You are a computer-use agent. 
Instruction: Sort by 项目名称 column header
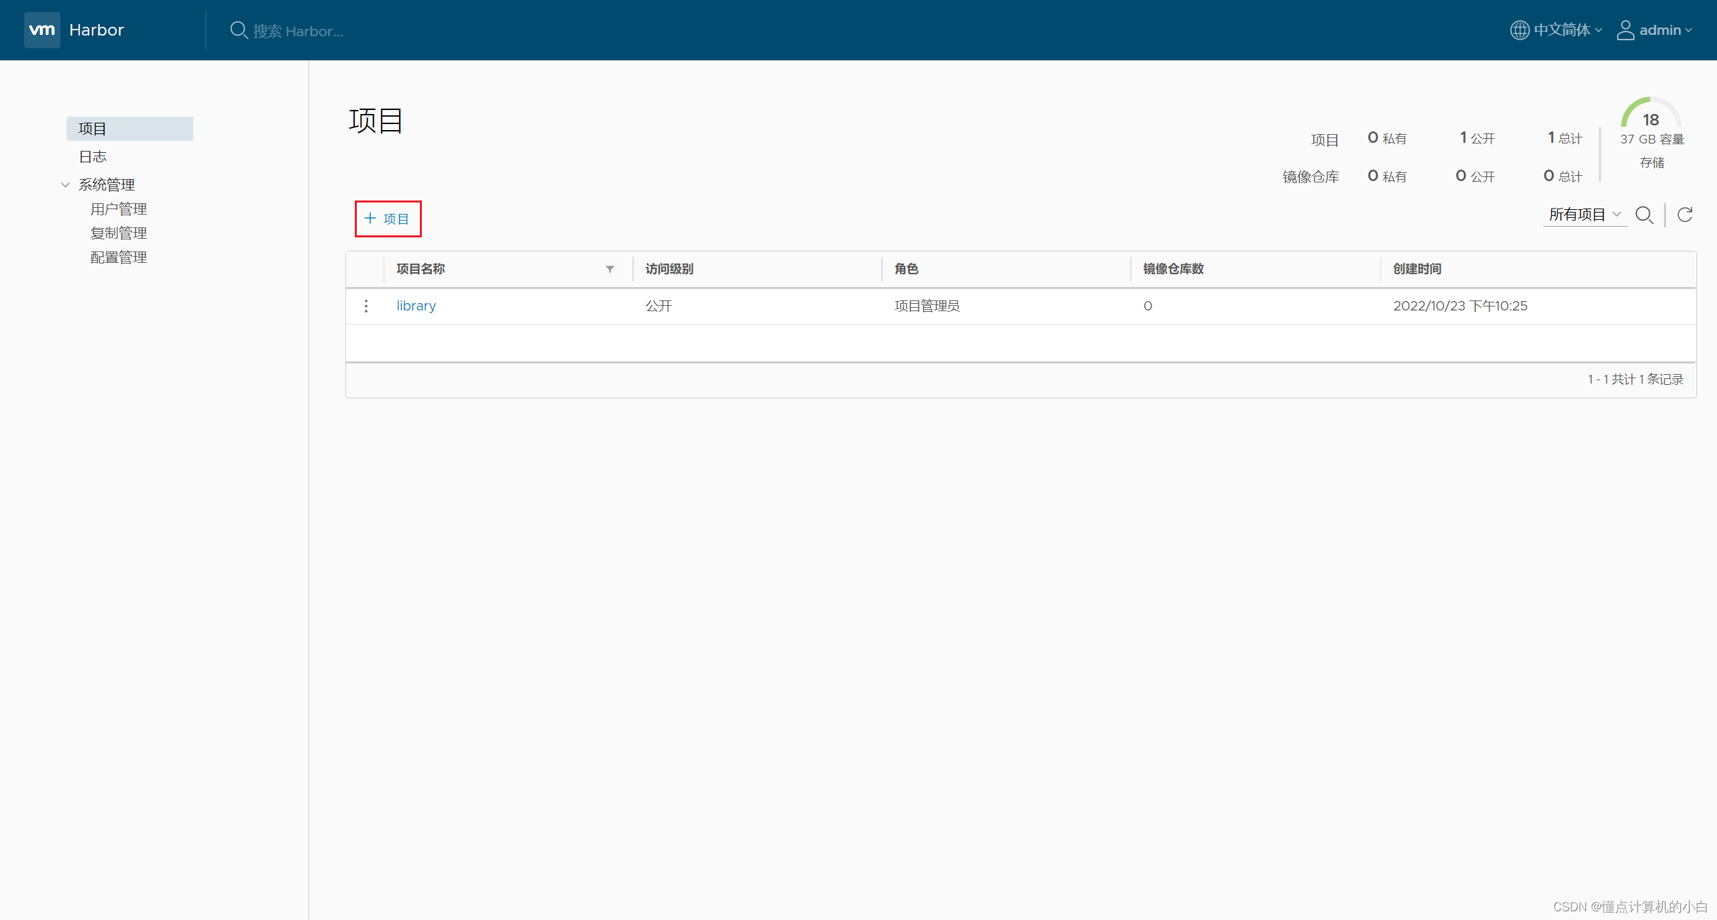click(421, 269)
